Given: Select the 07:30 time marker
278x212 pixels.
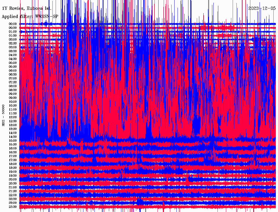Looking at the screenshot, I should tap(13, 82).
